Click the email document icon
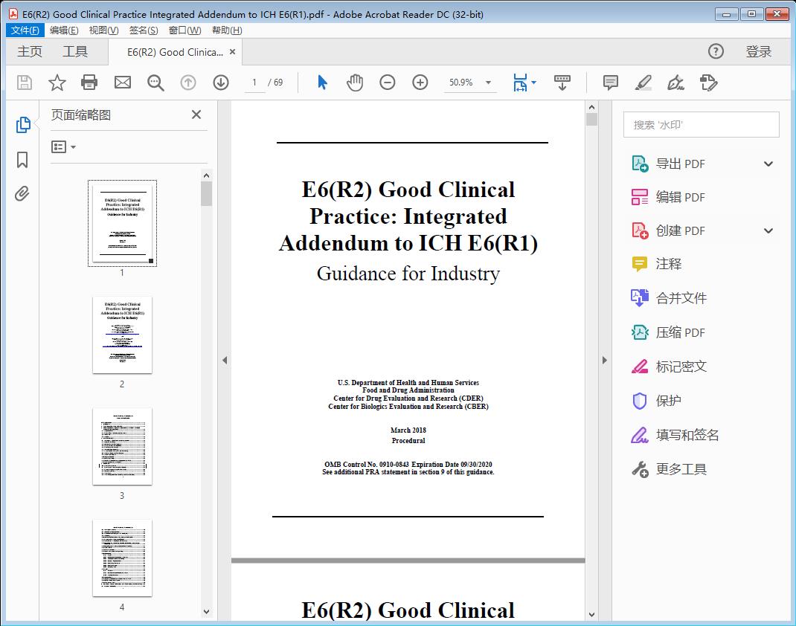 pos(122,83)
